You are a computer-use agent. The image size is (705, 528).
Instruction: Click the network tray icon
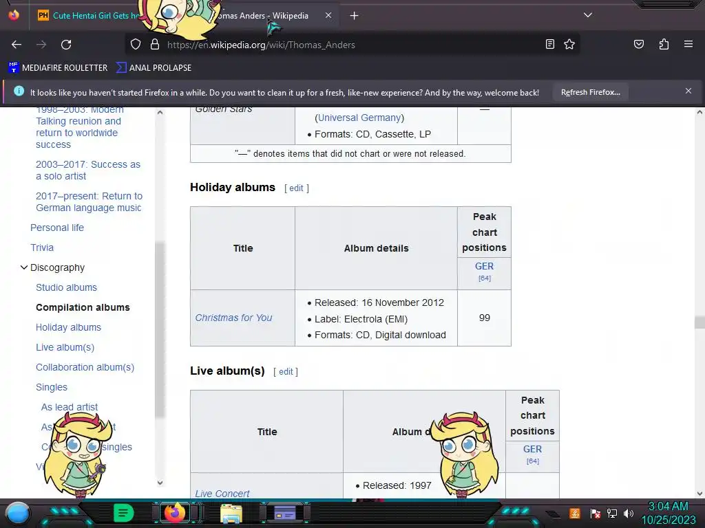point(611,513)
